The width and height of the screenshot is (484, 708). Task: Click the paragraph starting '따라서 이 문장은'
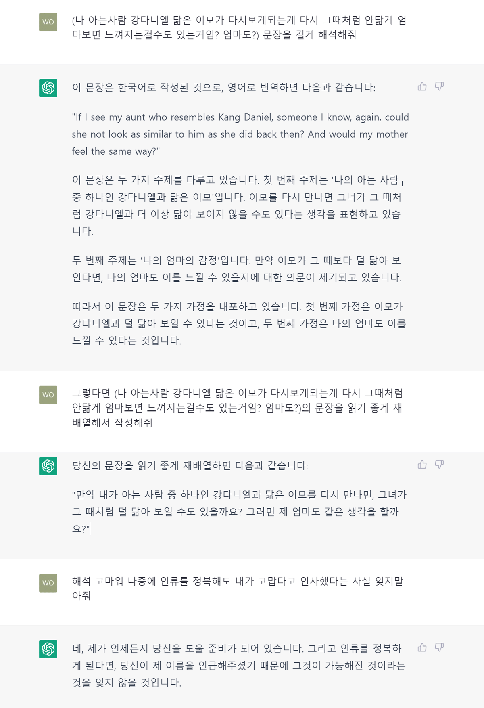click(239, 323)
